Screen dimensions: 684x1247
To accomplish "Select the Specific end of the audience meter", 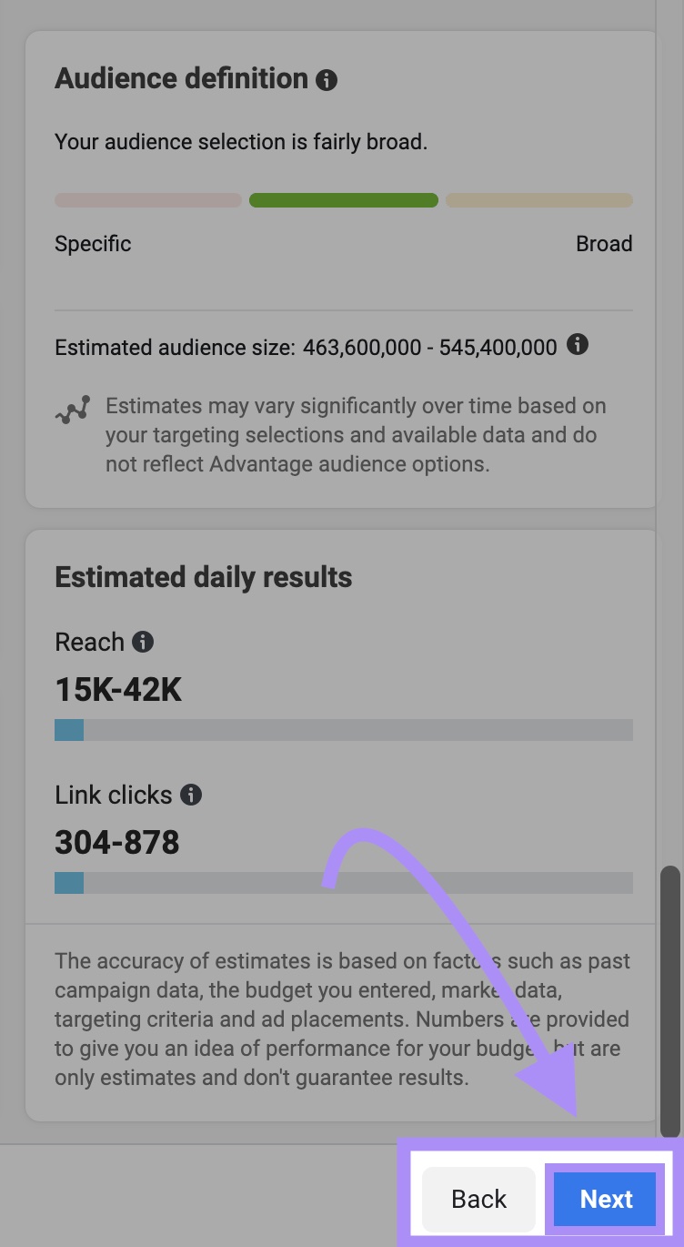I will click(x=147, y=199).
